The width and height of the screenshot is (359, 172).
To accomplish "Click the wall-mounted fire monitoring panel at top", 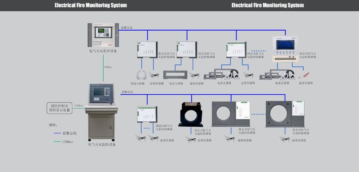I will tap(103, 35).
